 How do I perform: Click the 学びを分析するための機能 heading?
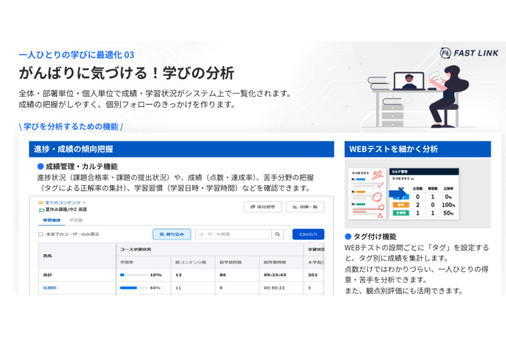click(x=71, y=127)
